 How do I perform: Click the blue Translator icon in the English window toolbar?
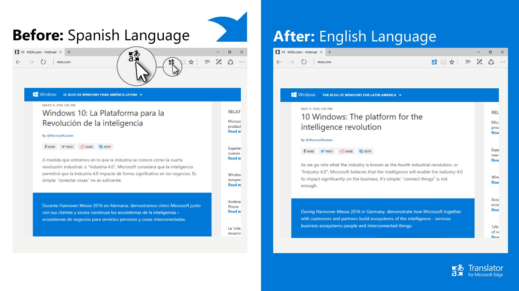(435, 62)
